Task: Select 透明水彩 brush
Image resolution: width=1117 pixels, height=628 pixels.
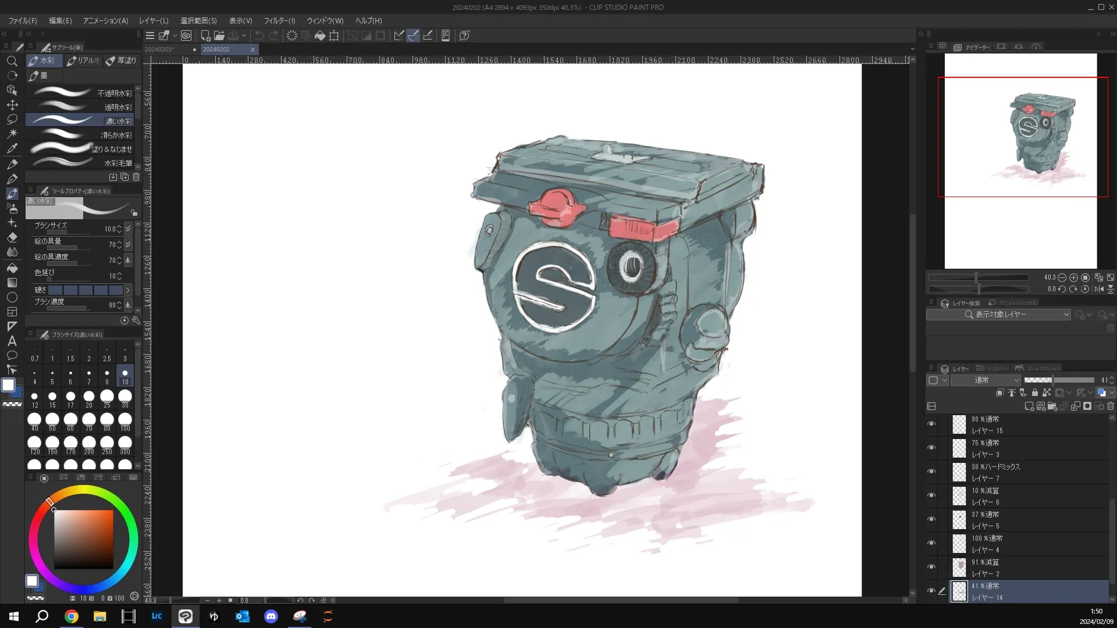Action: click(80, 107)
